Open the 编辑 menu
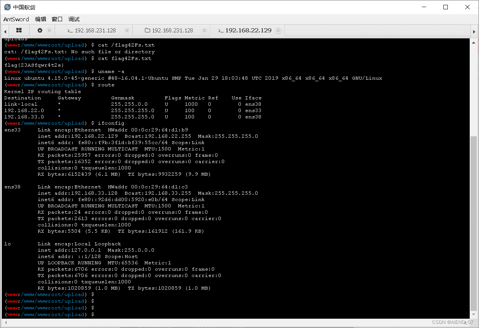 click(41, 19)
